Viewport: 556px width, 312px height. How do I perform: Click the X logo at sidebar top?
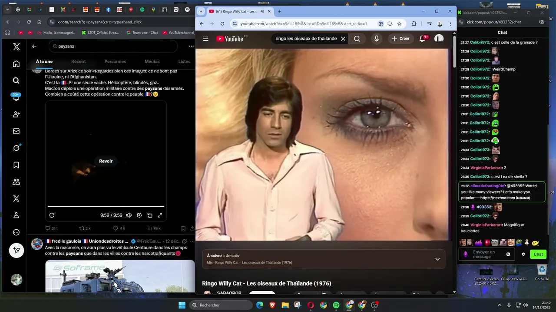(x=16, y=47)
